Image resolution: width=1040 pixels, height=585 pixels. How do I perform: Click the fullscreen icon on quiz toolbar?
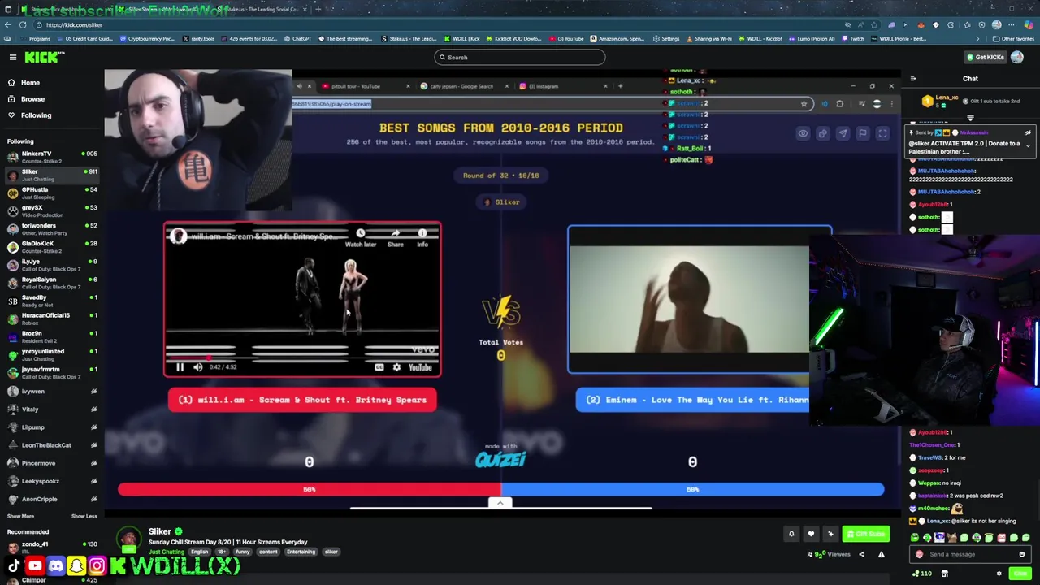[882, 133]
